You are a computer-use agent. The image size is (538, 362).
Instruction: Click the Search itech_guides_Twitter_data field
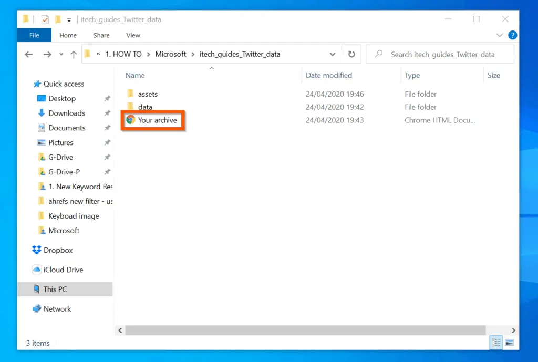click(442, 54)
